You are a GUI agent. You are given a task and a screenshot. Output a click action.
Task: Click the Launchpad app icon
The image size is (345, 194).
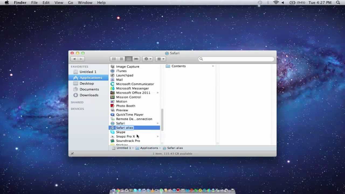pyautogui.click(x=112, y=75)
